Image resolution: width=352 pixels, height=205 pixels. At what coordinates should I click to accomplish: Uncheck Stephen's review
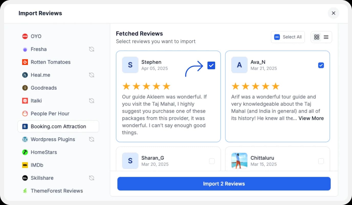click(x=211, y=65)
